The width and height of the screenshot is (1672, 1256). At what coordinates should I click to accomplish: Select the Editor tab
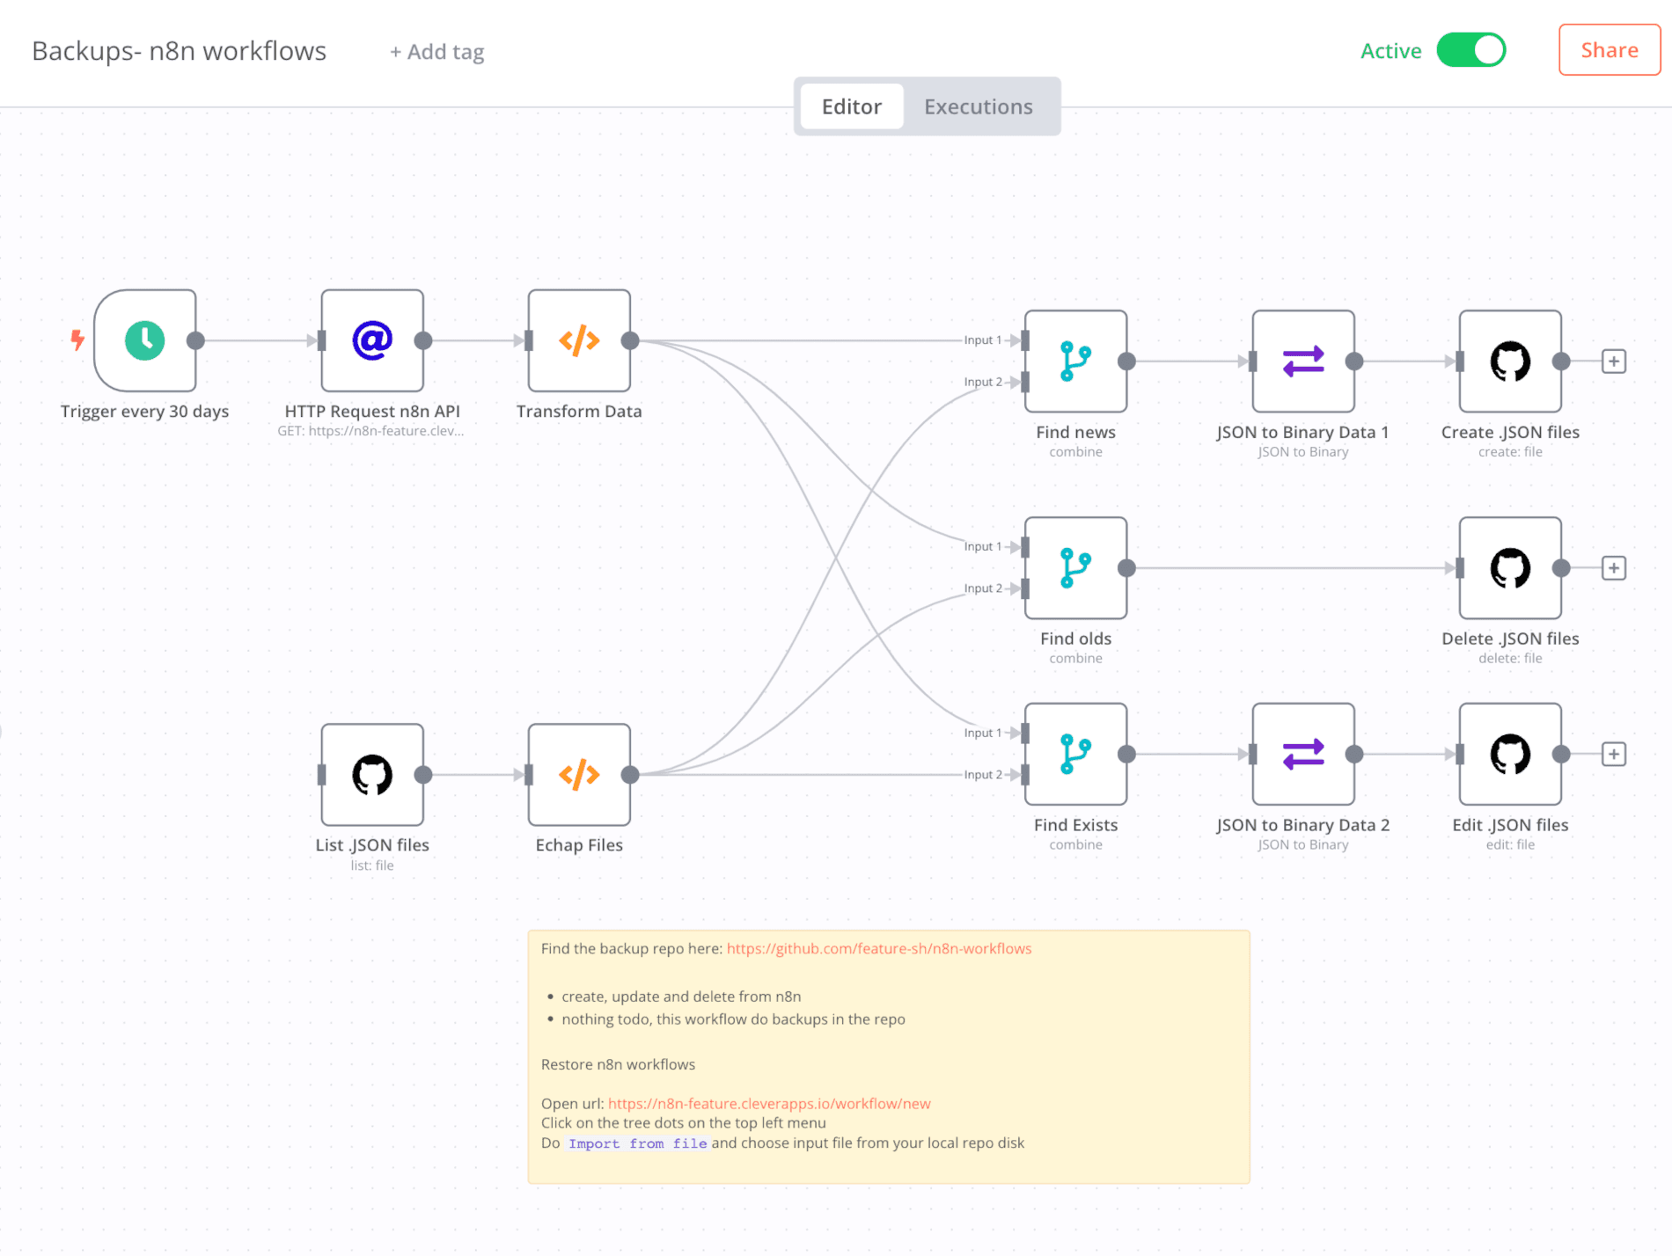point(851,106)
